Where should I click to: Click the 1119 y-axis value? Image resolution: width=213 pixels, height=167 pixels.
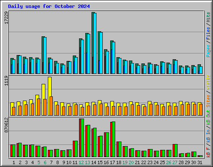coord(6,81)
